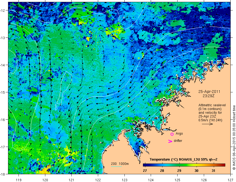The height and width of the screenshot is (182, 236).
Task: Click the '25-Apr-2011' date text
Action: pos(209,92)
